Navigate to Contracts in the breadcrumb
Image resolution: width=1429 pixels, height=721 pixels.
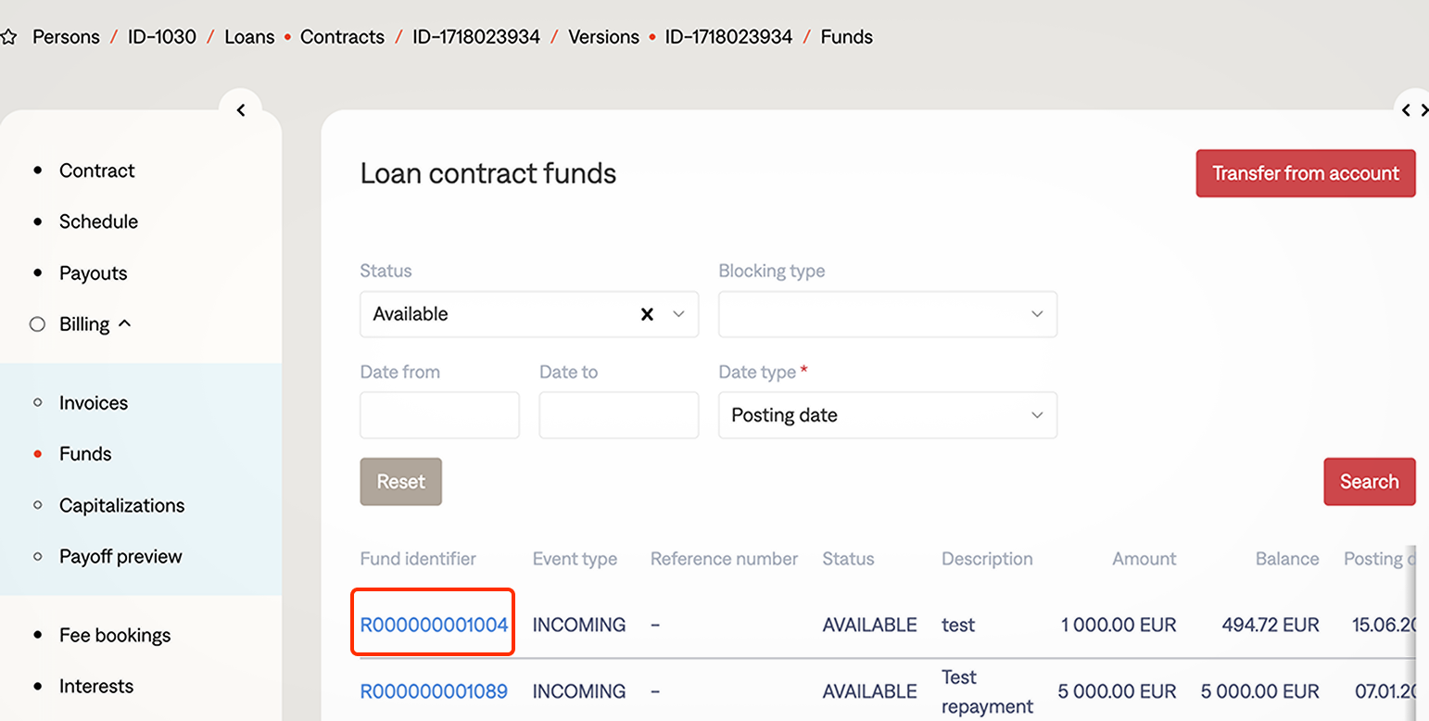click(x=342, y=37)
